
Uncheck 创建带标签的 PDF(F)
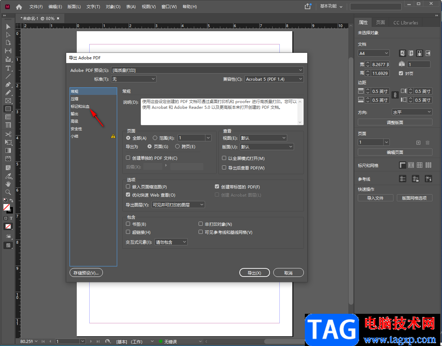coord(217,186)
